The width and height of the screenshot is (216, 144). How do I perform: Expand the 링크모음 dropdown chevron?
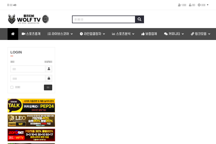tap(209, 34)
